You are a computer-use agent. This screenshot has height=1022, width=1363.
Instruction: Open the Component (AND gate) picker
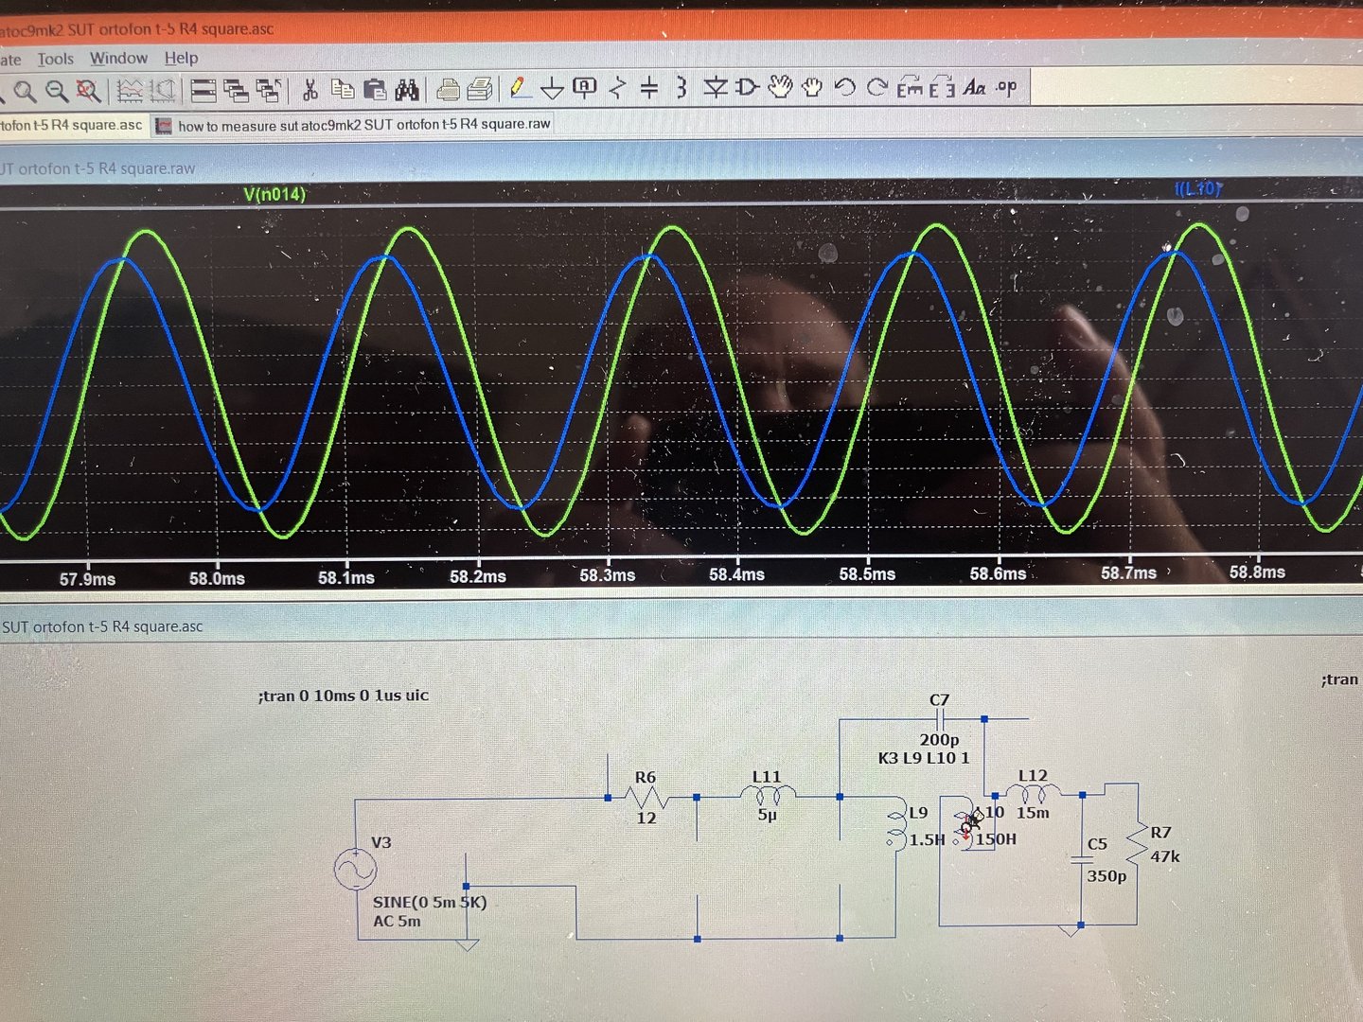coord(747,88)
